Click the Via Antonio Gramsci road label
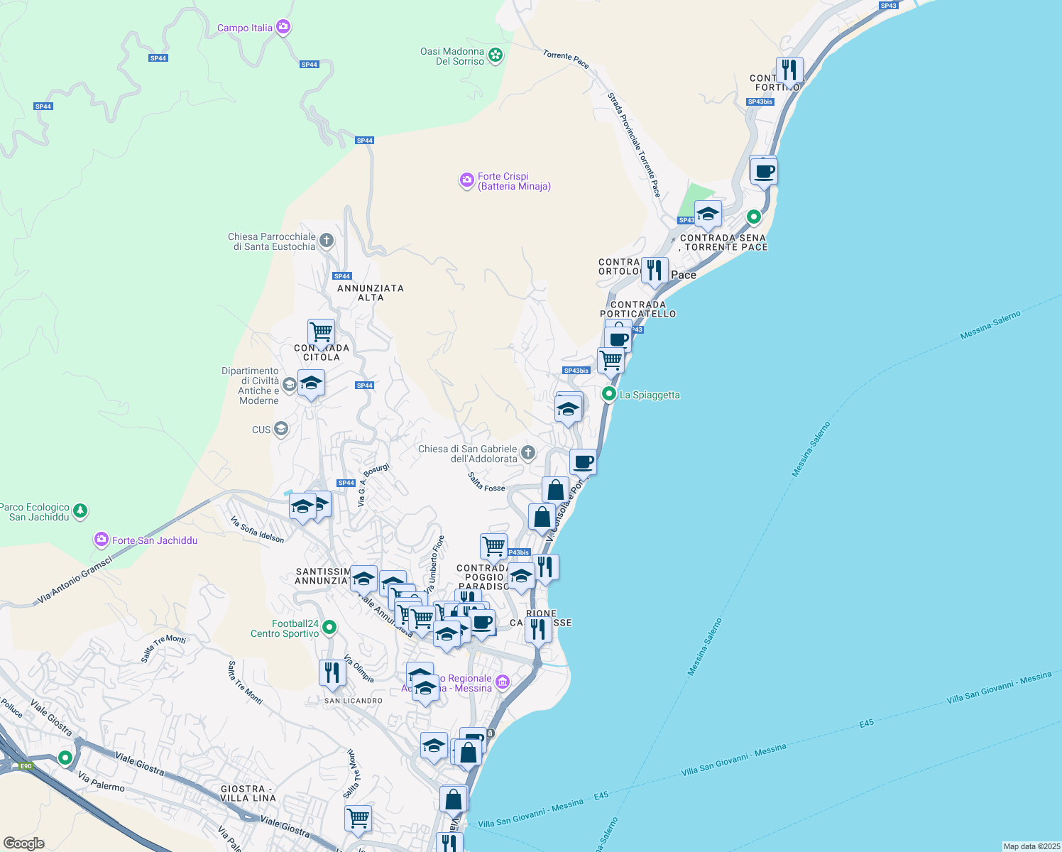 (x=75, y=580)
